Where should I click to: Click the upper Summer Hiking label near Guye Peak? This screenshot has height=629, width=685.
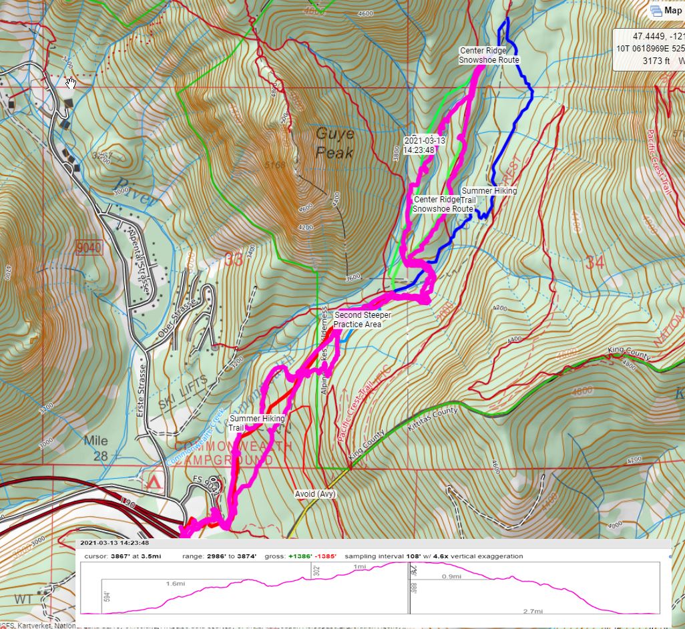491,191
